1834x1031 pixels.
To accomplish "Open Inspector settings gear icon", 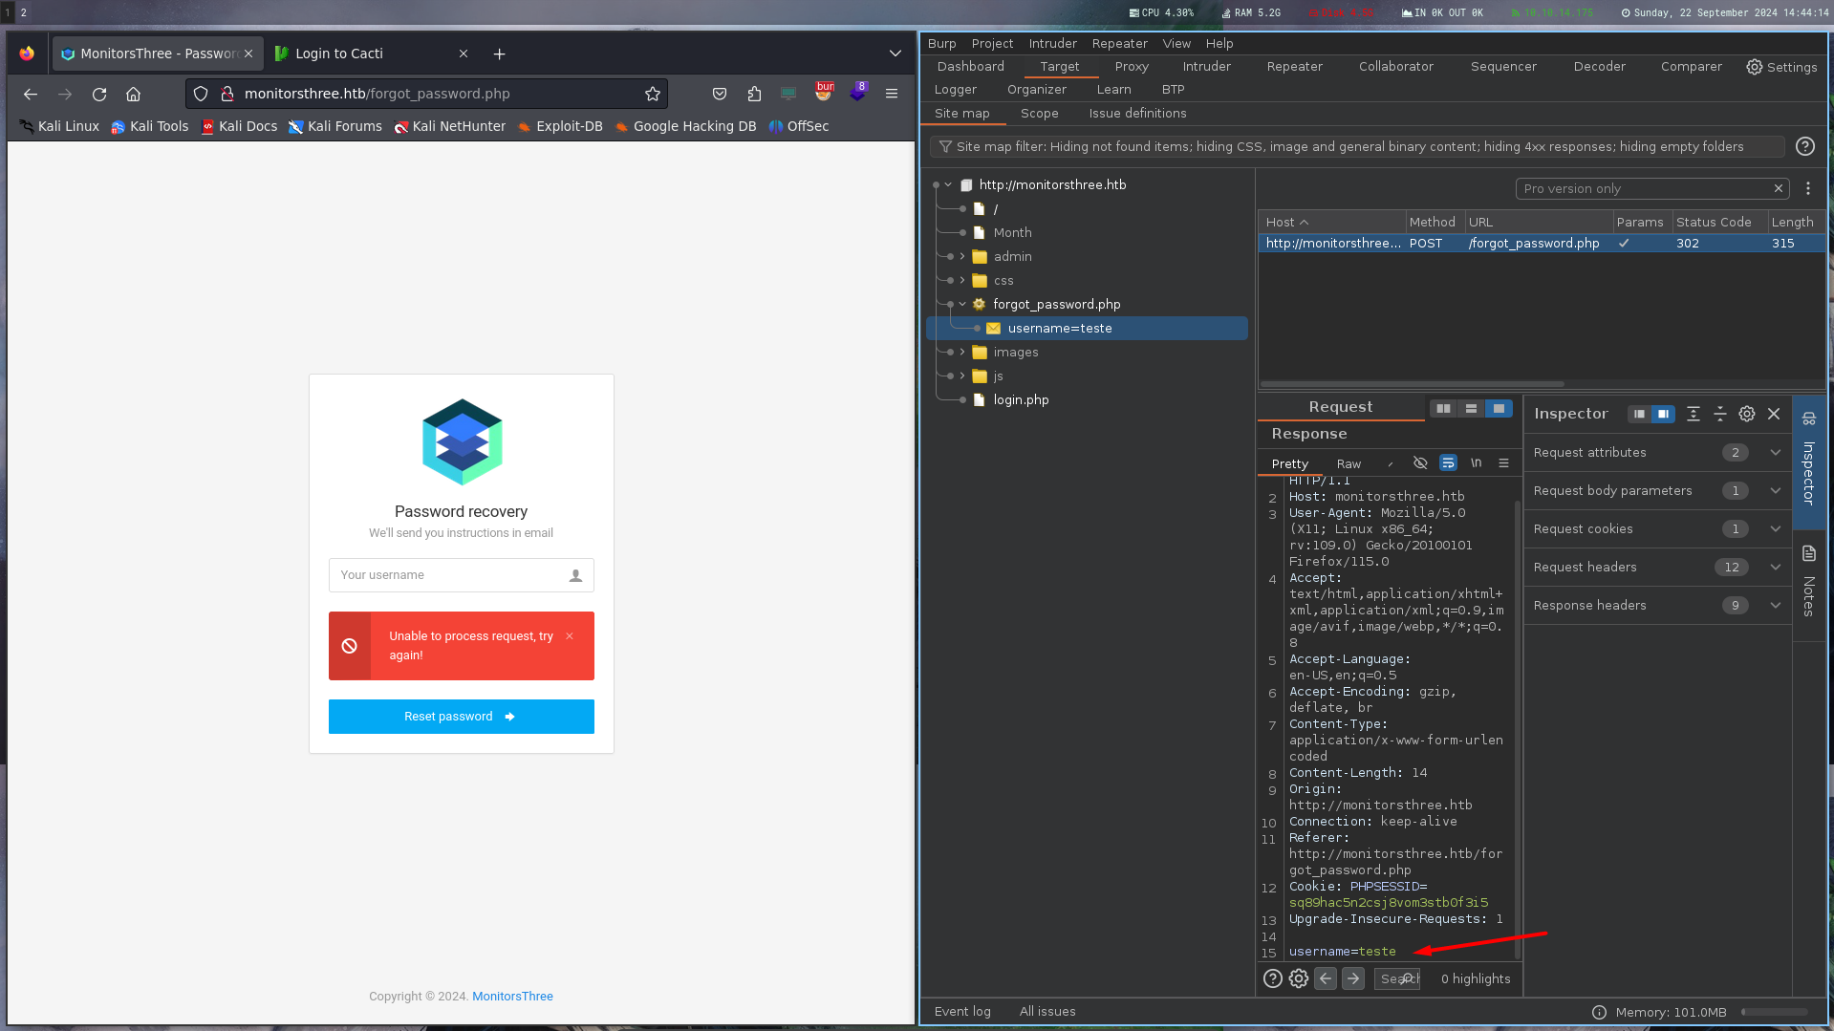I will point(1746,414).
